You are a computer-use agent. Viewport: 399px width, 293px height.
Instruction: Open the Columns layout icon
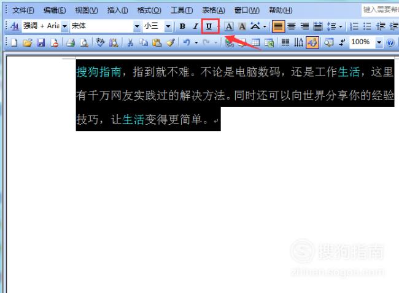(x=285, y=42)
